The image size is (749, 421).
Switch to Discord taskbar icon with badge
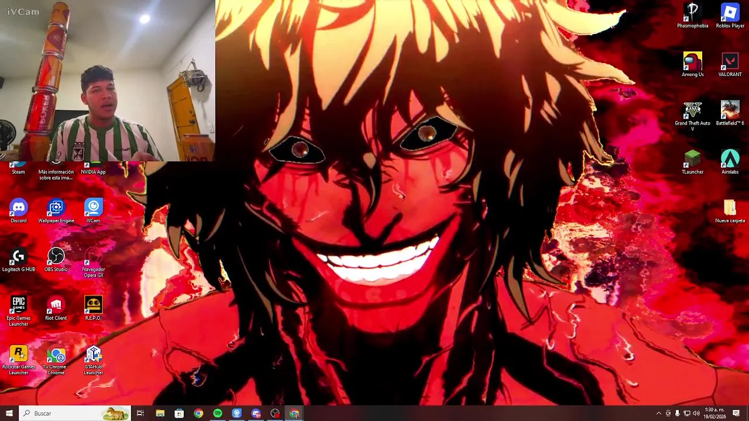(x=256, y=413)
